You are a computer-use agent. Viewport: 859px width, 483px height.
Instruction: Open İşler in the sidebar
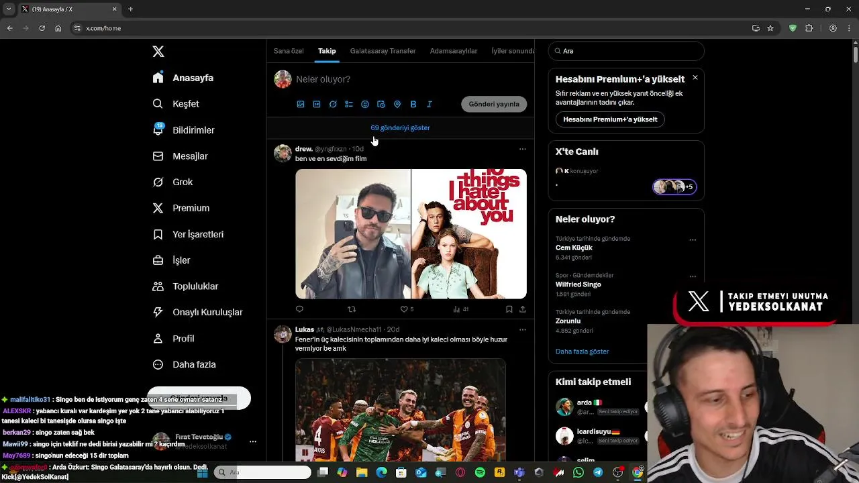point(171,260)
